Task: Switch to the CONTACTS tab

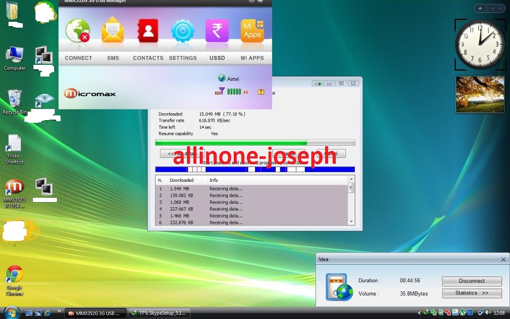Action: (148, 58)
